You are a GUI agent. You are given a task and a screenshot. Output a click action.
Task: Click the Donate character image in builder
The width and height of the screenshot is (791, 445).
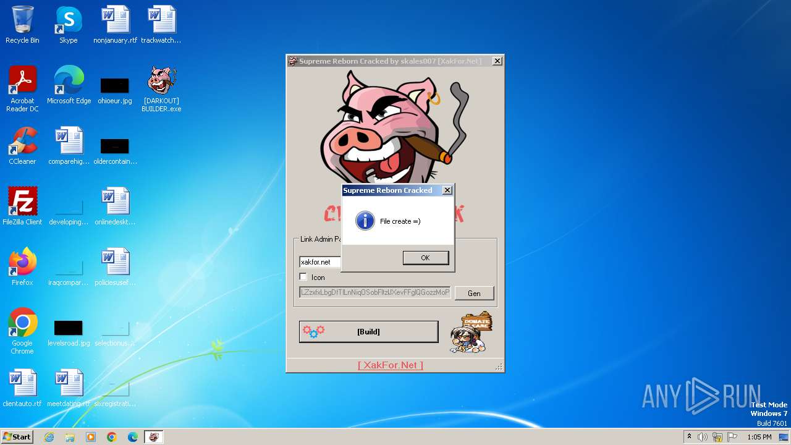coord(472,333)
